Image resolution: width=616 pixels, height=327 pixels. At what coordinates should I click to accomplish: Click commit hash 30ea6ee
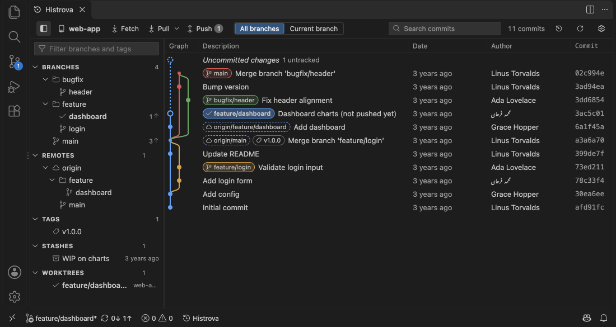pos(589,194)
